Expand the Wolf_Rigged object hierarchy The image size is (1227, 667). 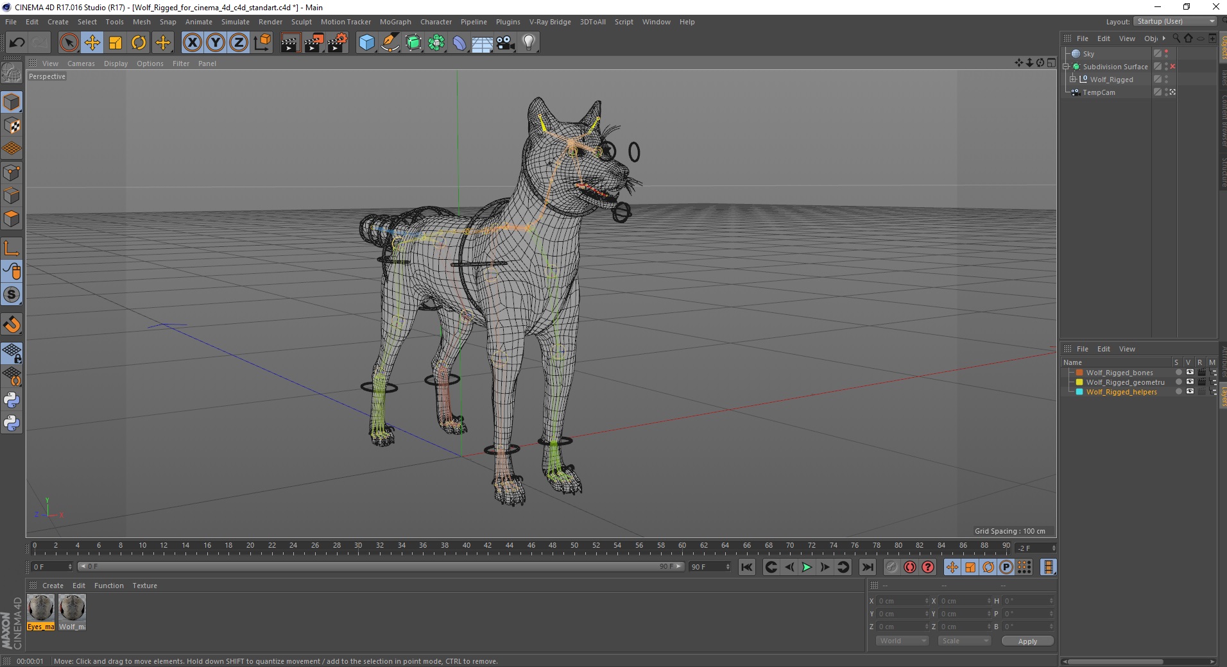pyautogui.click(x=1072, y=80)
